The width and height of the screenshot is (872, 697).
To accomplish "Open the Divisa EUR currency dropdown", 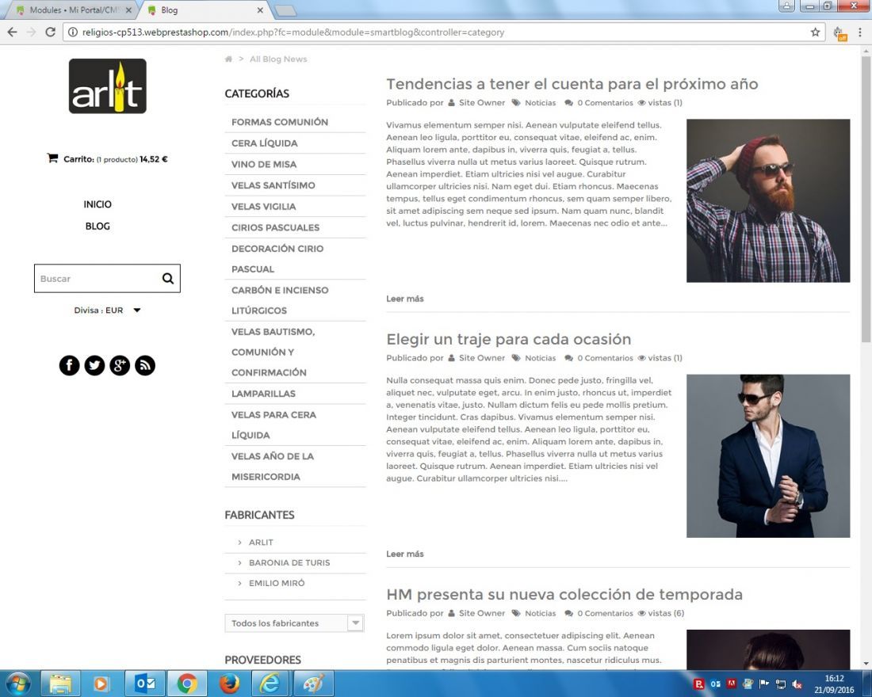I will (x=107, y=310).
